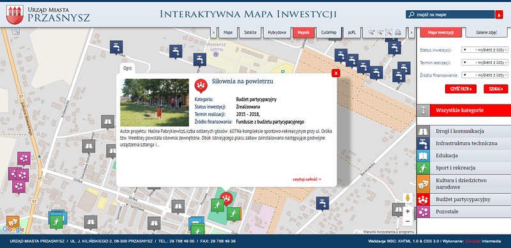Screen dimensions: 511x248
Task: Toggle Infrastruktura techniczna category filter
Action: 464,143
